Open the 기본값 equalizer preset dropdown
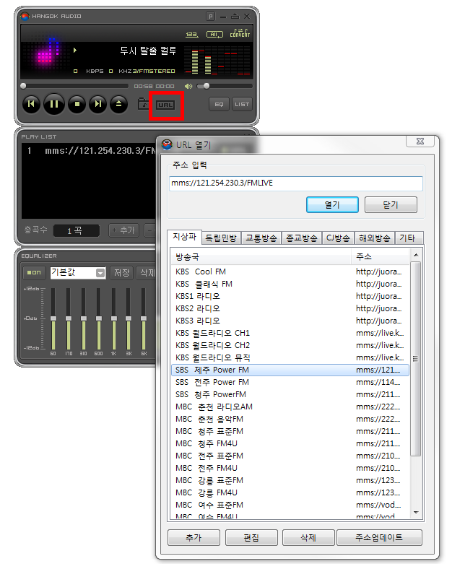Screen dimensions: 465x569 (x=100, y=273)
